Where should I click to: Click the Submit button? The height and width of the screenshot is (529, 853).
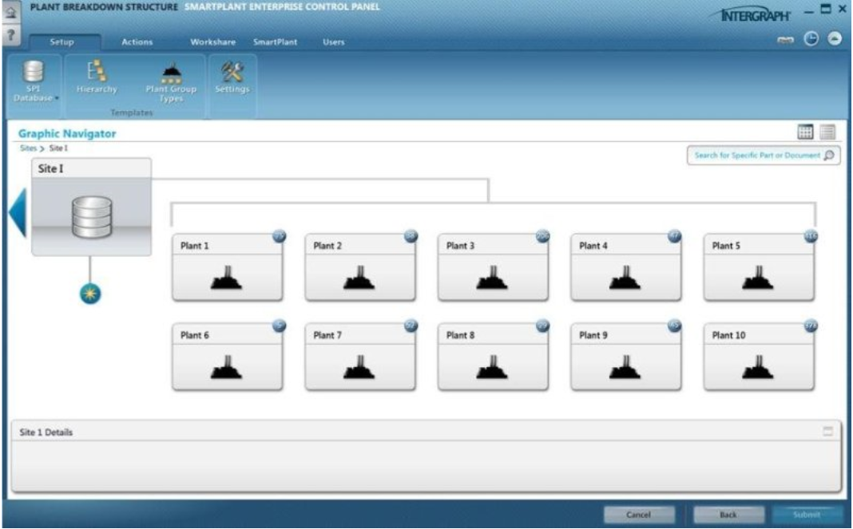click(x=807, y=515)
